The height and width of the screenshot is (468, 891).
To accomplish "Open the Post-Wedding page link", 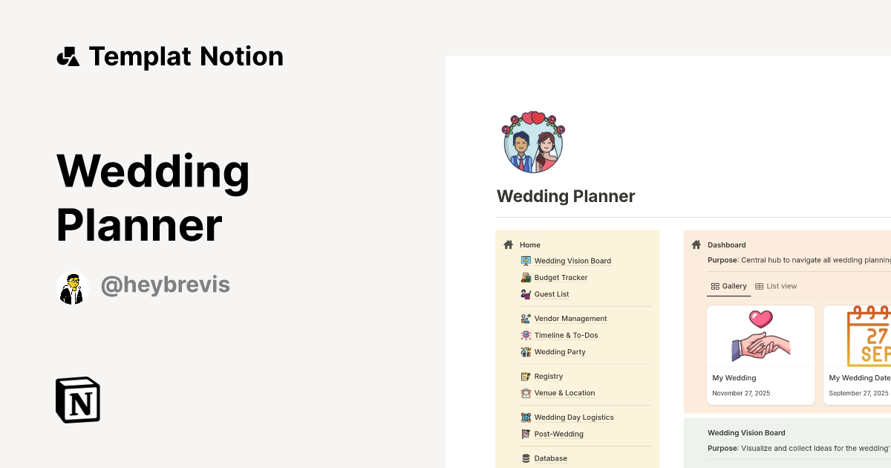I will click(x=558, y=434).
